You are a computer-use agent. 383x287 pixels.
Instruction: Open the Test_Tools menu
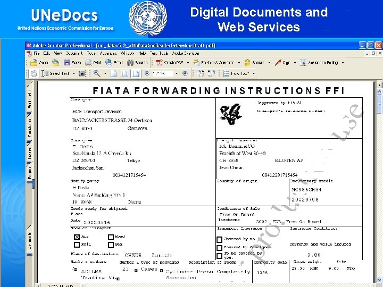(159, 53)
